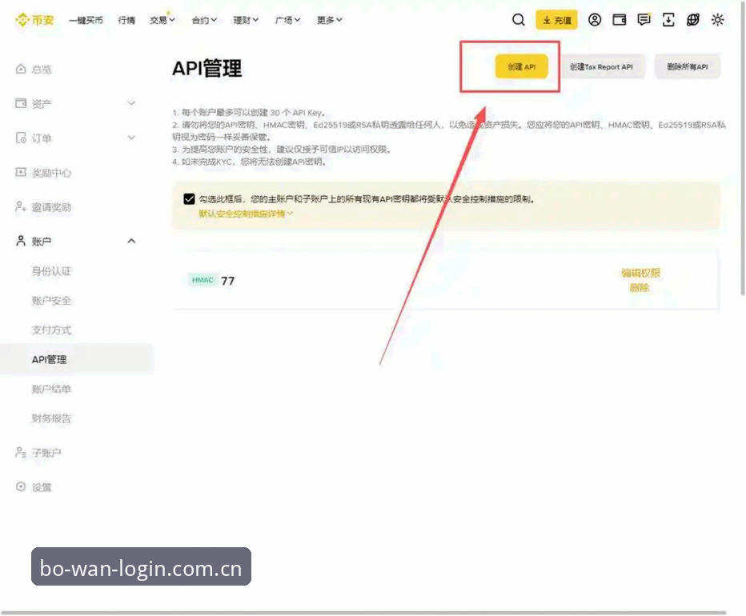The height and width of the screenshot is (616, 746).
Task: Click the 资产 wallet icon in sidebar
Action: (x=21, y=103)
